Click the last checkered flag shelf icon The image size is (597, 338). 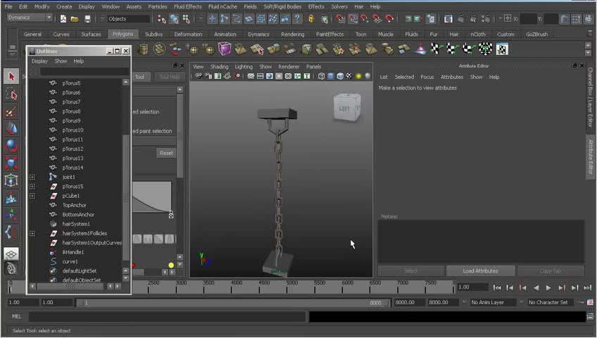coord(502,49)
